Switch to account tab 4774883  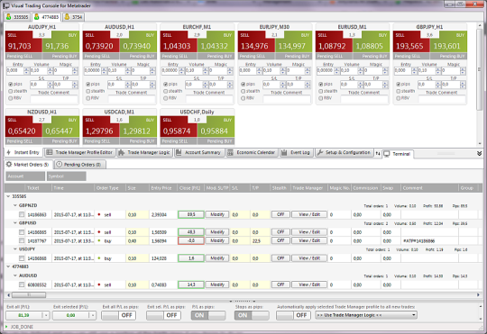click(x=46, y=17)
